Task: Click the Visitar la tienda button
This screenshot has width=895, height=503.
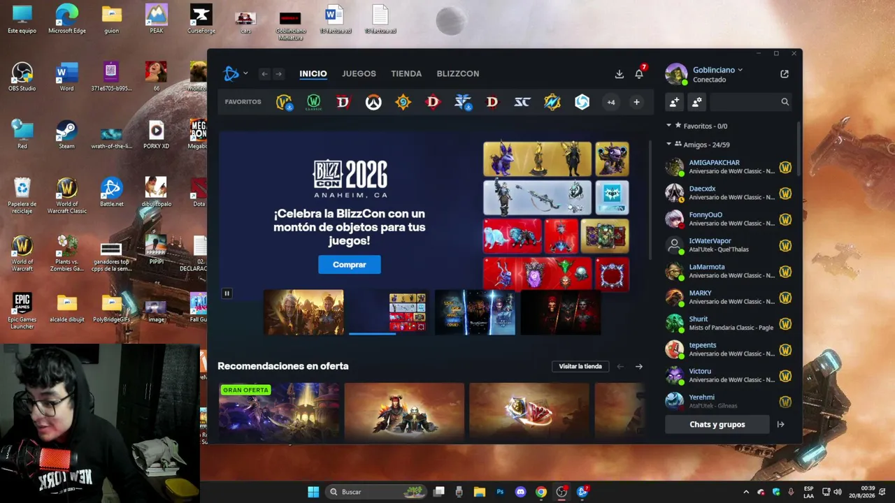Action: 580,366
